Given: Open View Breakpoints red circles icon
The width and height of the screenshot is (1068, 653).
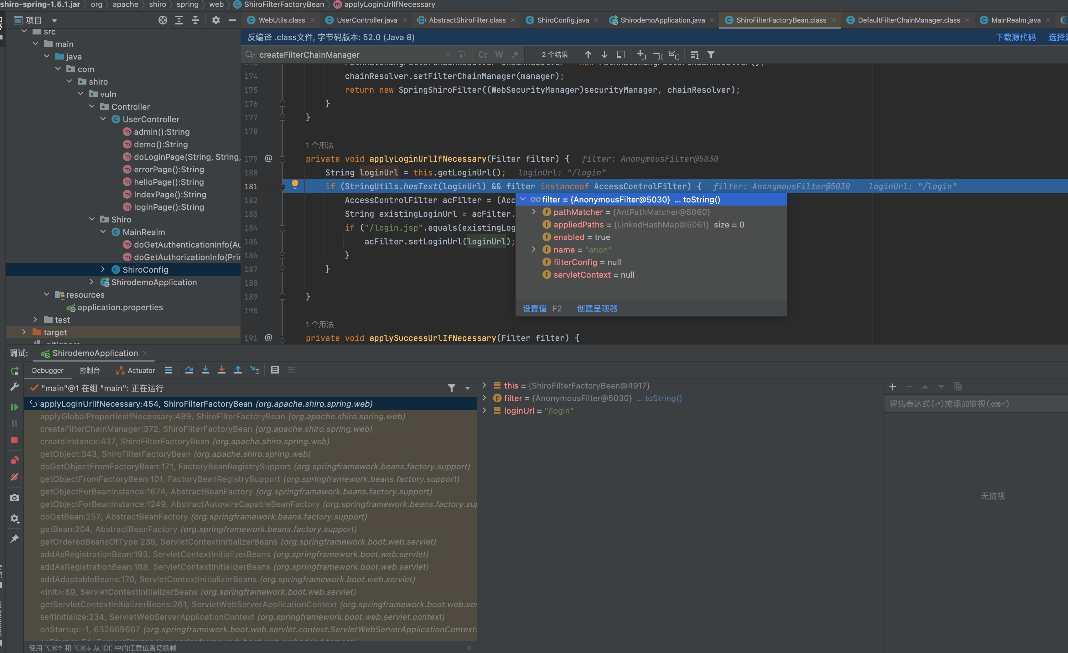Looking at the screenshot, I should click(x=14, y=461).
